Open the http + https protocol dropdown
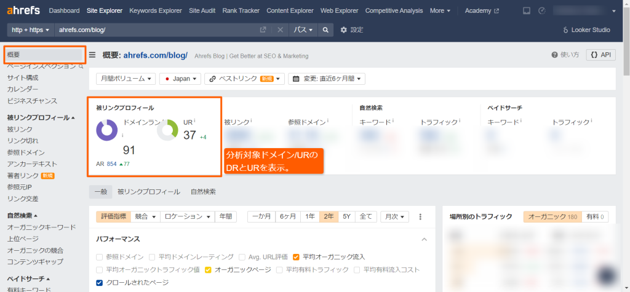 point(31,30)
